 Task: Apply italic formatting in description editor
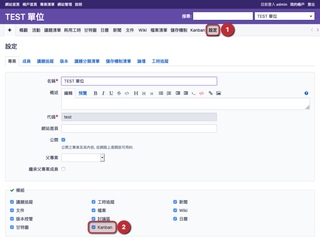pyautogui.click(x=103, y=93)
